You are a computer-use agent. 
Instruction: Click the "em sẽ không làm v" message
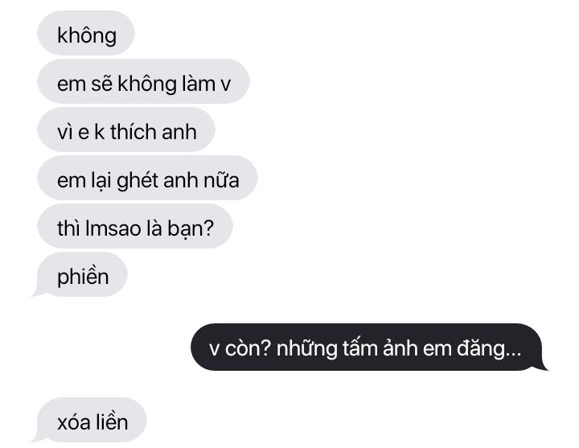[143, 81]
